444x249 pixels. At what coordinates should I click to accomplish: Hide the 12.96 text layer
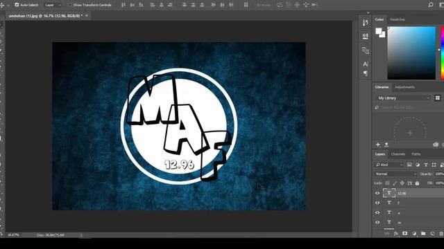(377, 193)
